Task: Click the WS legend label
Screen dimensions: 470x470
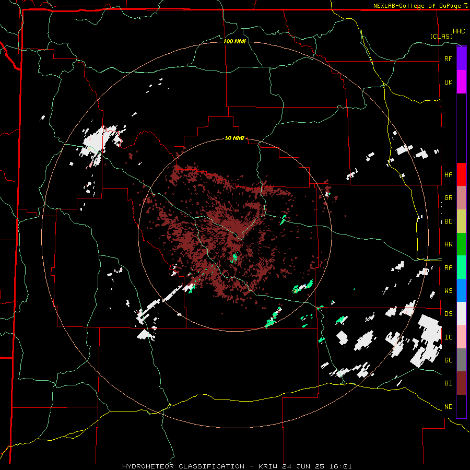Action: pyautogui.click(x=448, y=290)
